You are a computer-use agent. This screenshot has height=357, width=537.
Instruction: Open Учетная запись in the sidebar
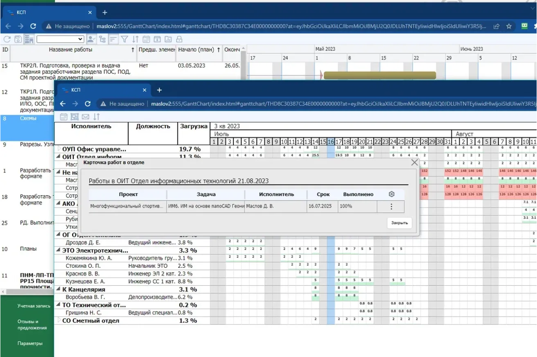34,306
